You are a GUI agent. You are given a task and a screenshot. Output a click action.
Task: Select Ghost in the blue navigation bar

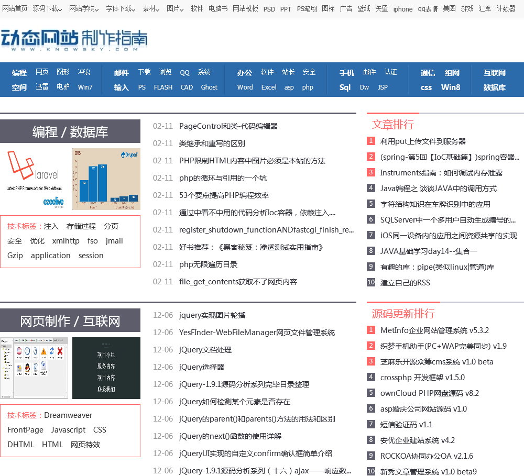tap(209, 87)
